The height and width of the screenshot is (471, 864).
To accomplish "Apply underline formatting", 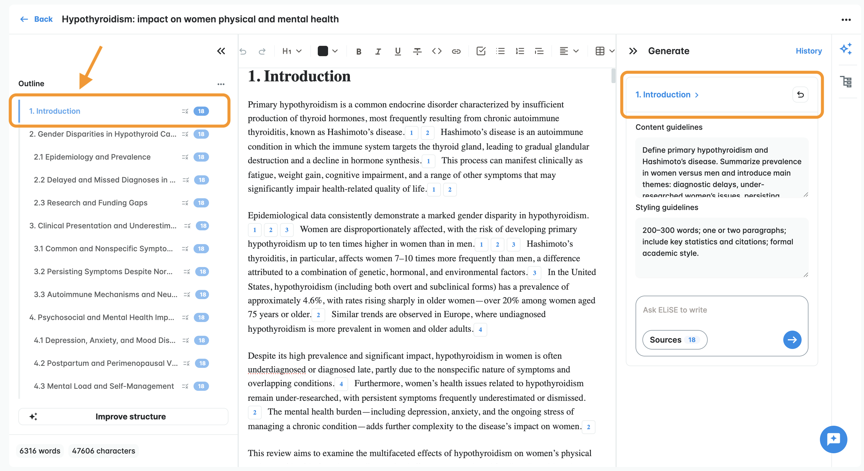I will [397, 51].
